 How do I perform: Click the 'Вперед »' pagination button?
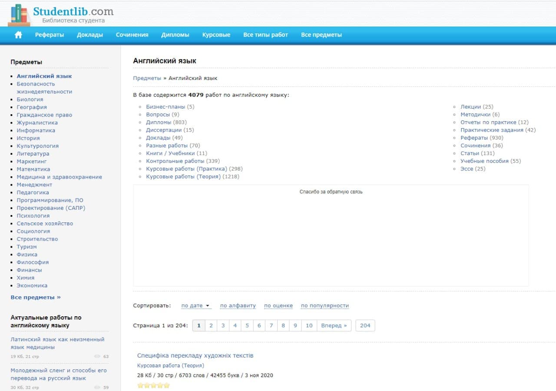pos(334,325)
